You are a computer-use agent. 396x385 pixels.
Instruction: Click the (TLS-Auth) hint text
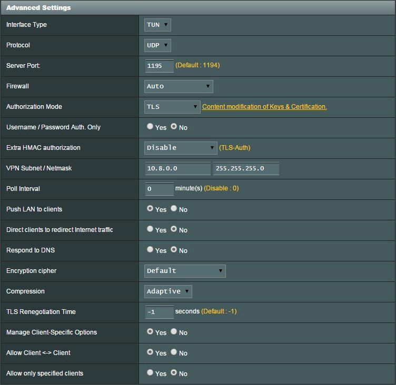pyautogui.click(x=235, y=148)
